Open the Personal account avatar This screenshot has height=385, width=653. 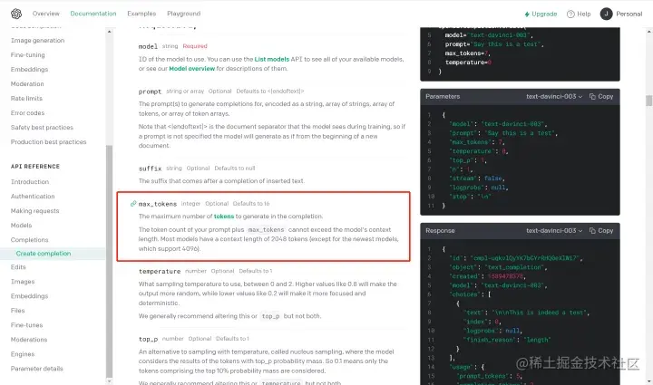(607, 14)
